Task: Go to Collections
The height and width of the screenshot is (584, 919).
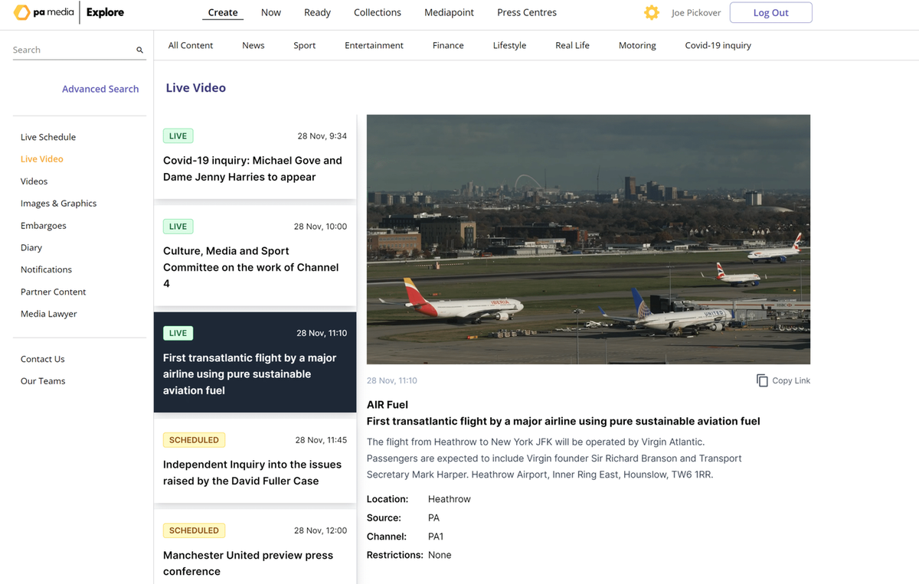Action: pyautogui.click(x=378, y=12)
